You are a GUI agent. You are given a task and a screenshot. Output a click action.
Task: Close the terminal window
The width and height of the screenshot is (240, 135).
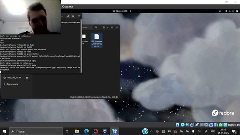pyautogui.click(x=79, y=16)
